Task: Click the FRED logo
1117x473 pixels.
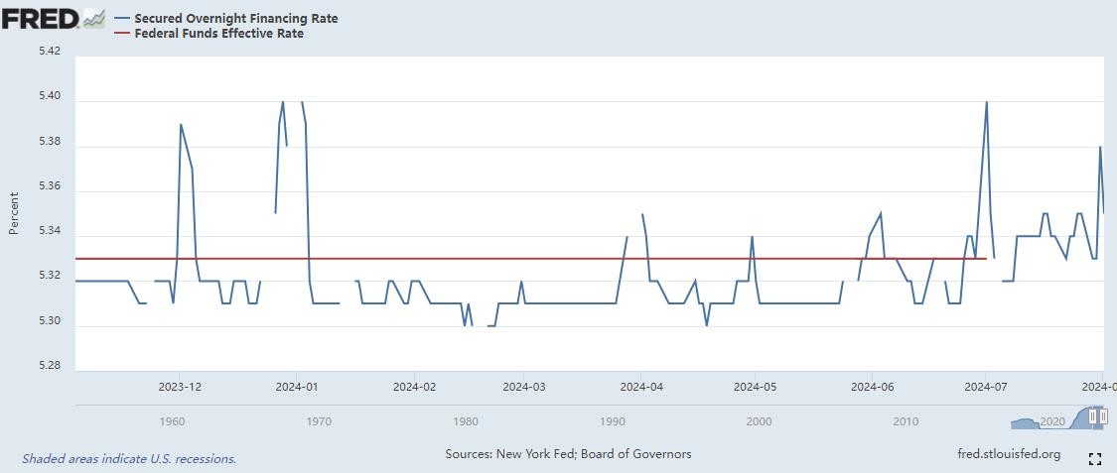Action: (x=40, y=18)
